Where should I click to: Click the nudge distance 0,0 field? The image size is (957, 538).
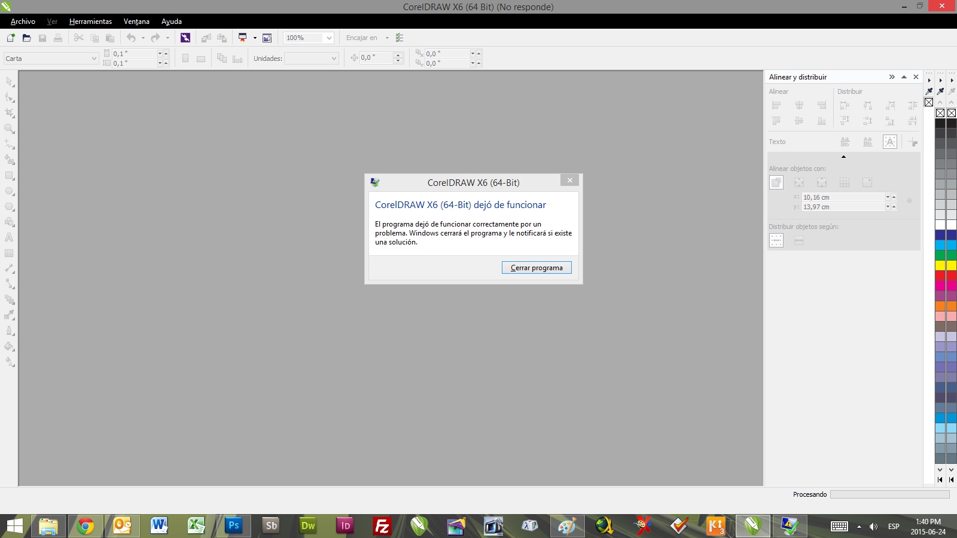tap(376, 57)
